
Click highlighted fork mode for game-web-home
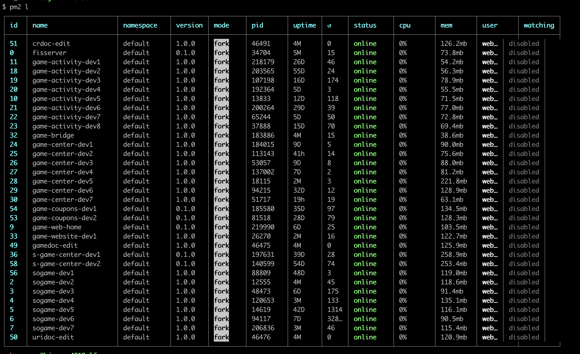[x=221, y=227]
